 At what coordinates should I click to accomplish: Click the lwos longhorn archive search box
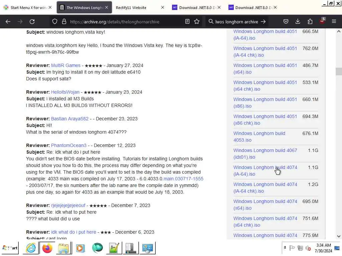(237, 22)
